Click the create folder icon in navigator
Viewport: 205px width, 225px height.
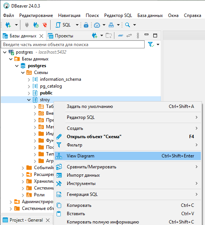point(109,35)
